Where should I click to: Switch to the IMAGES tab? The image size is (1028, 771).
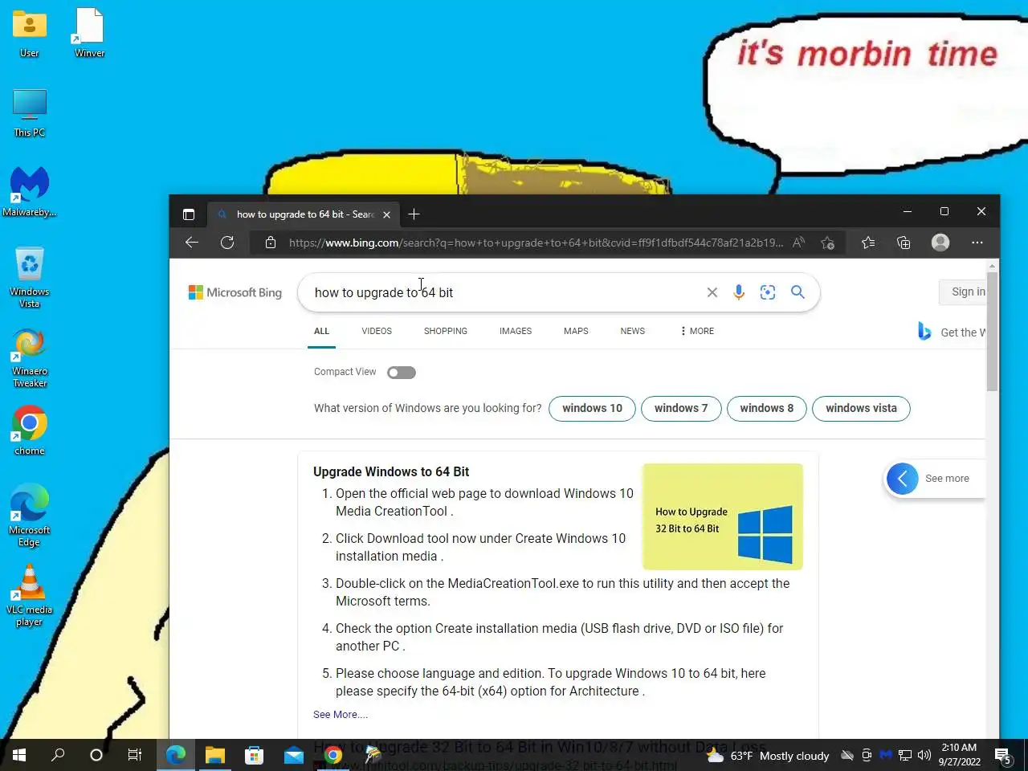pos(516,331)
